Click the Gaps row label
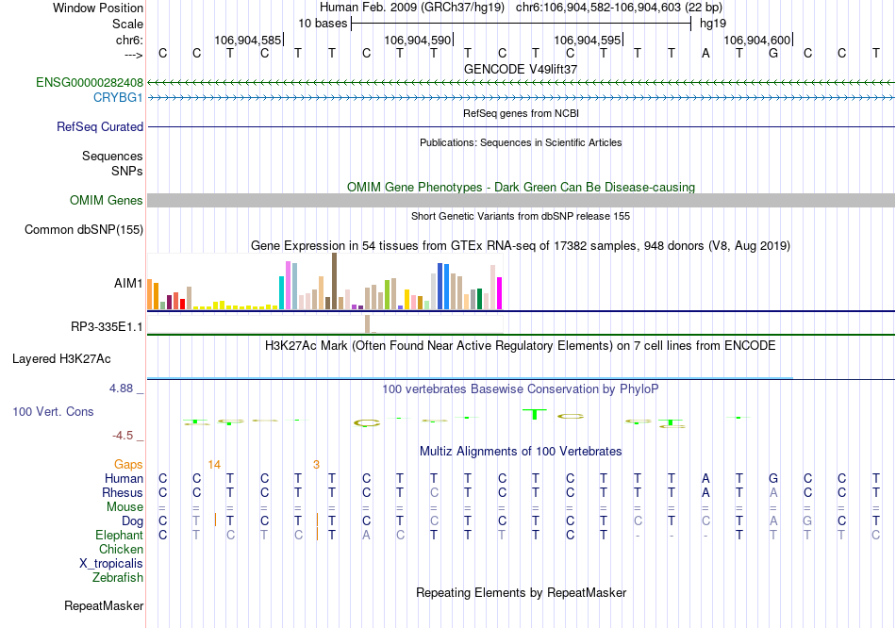The height and width of the screenshot is (628, 896). coord(128,465)
